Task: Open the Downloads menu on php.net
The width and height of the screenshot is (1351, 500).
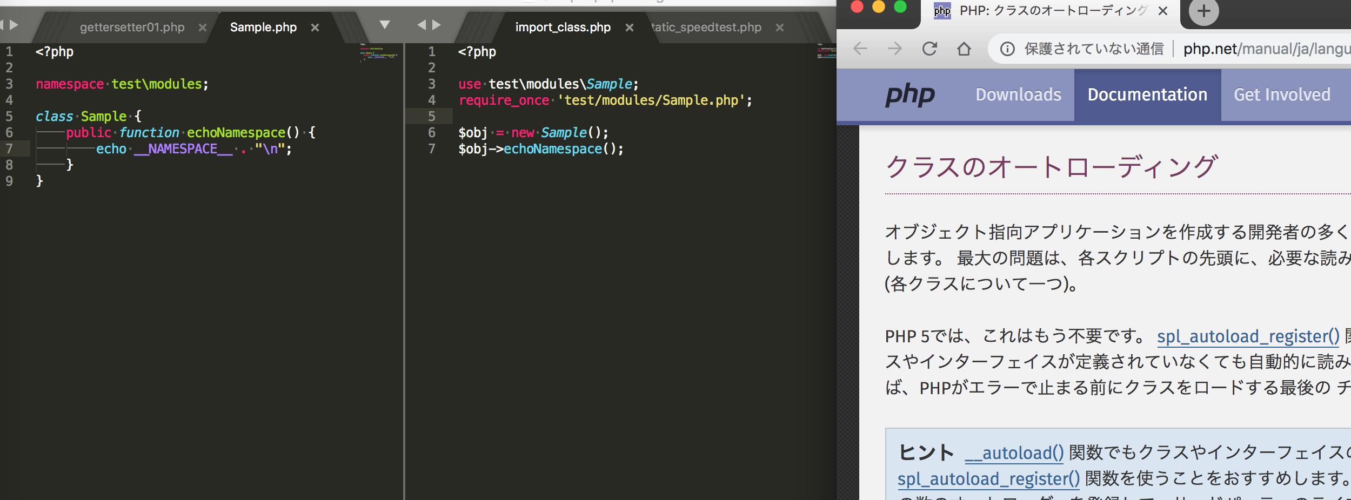Action: pos(1018,95)
